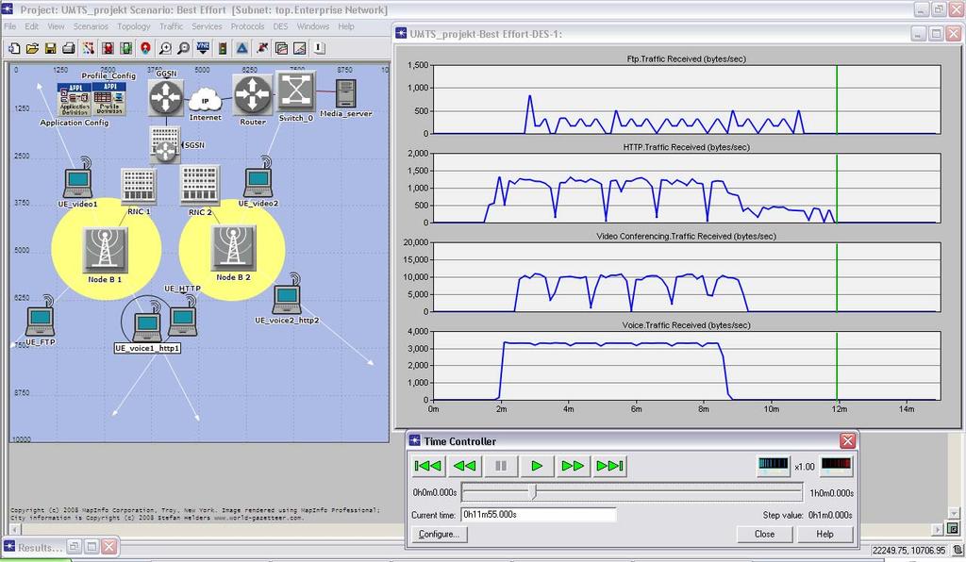Click the fast-forward double-arrow button
This screenshot has height=562, width=966.
pos(573,466)
